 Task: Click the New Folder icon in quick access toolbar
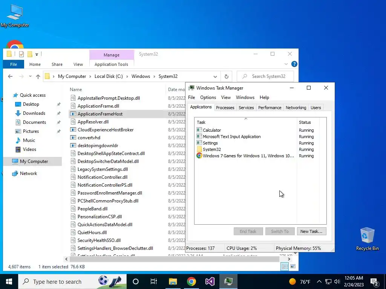[30, 54]
